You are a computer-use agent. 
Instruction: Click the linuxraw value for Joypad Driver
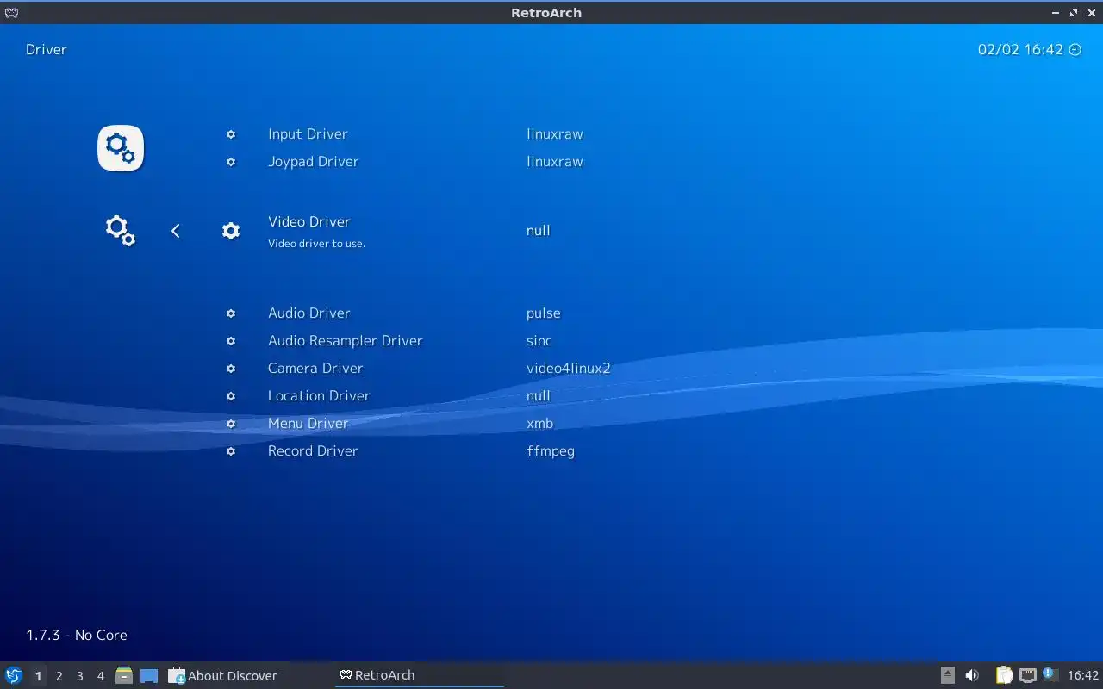pos(555,162)
